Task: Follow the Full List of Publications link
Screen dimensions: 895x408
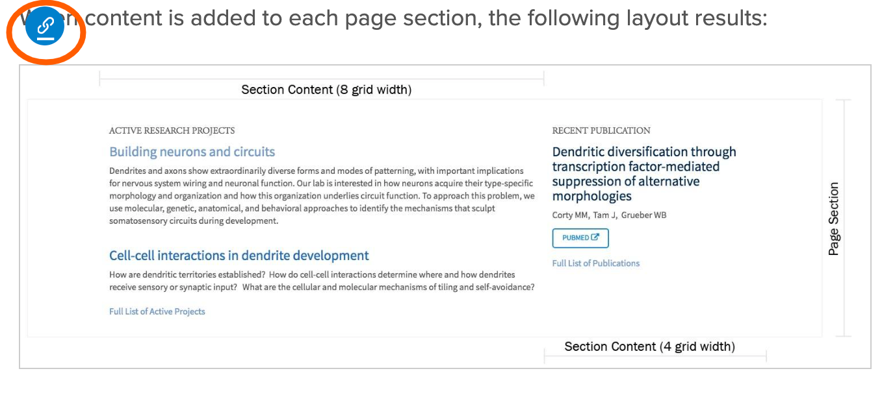Action: coord(595,263)
